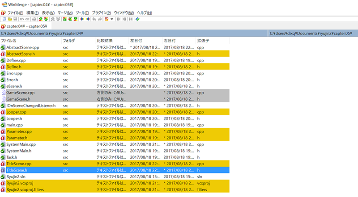Select the Error.h file row
Screen dimensions: 358x197
tap(115, 80)
